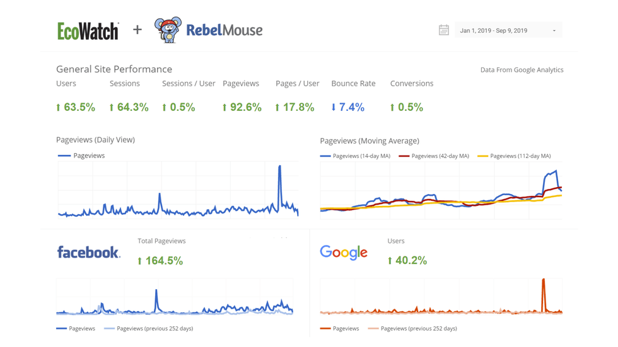Click the RebelMouse mascot logo
The width and height of the screenshot is (618, 347).
click(168, 30)
